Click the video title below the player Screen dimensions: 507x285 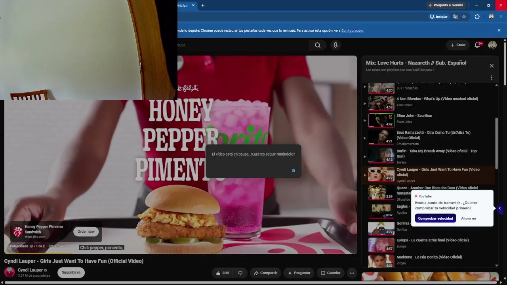click(x=74, y=261)
